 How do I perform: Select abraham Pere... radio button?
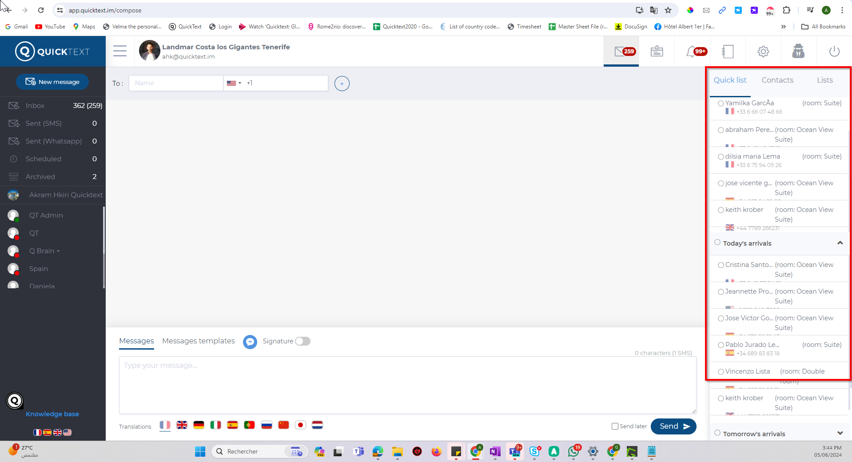721,130
